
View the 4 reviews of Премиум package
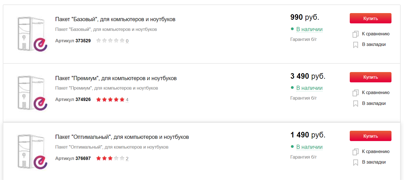point(127,100)
